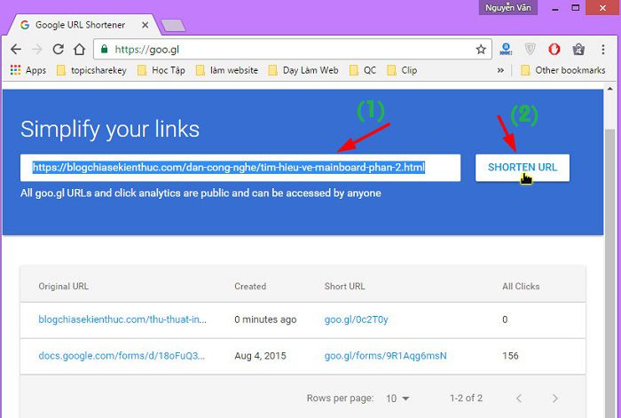Expand the hidden bookmarks overflow chevron
This screenshot has height=418, width=621.
(x=500, y=70)
